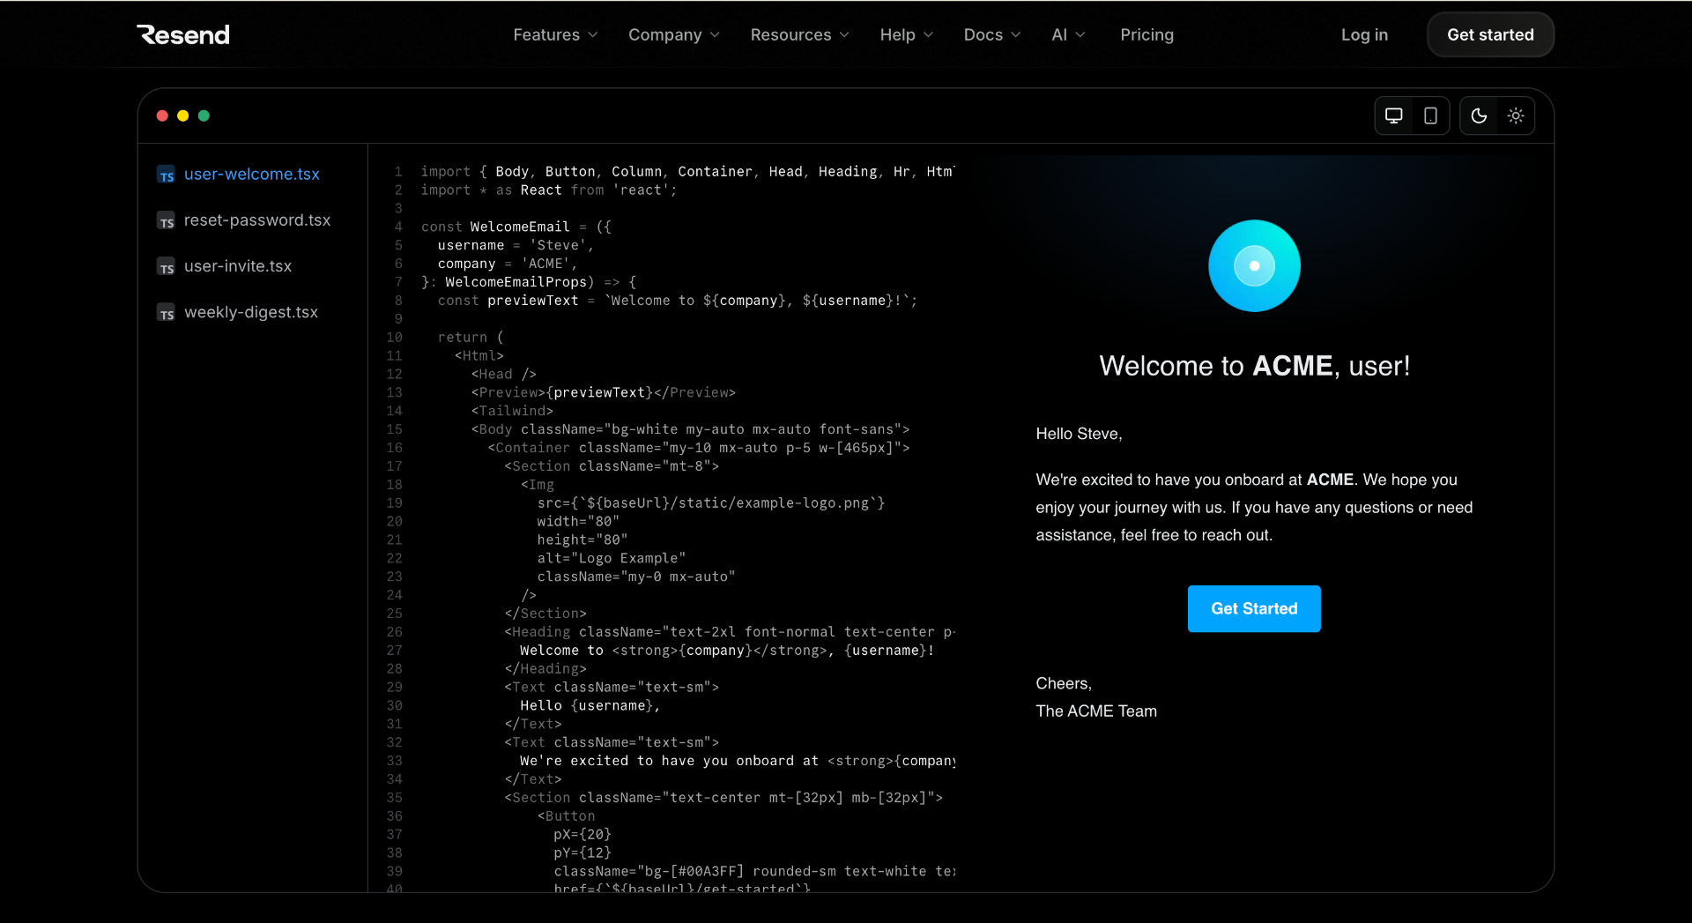The image size is (1692, 923).
Task: Click the 'const WelcomeEmail' code line
Action: (516, 227)
